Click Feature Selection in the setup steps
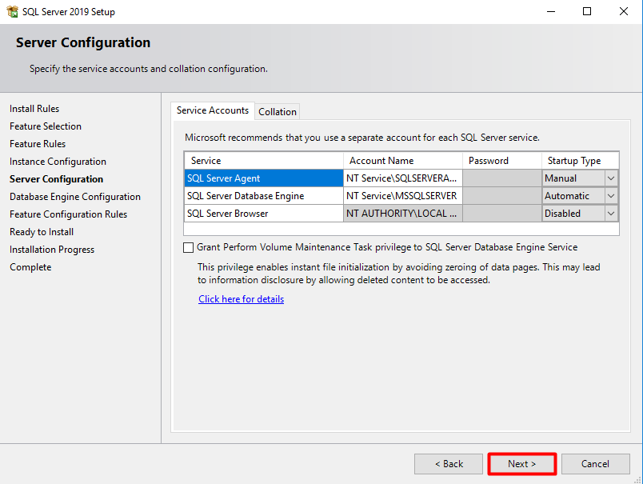 pos(46,126)
